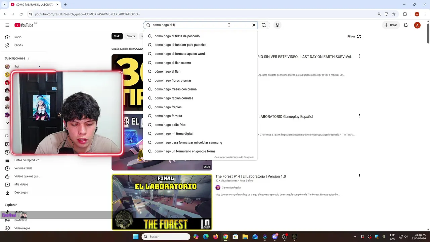This screenshot has width=430, height=242.
Task: Select suggestion 'como hago el fondant para pasteles'
Action: coord(200,45)
